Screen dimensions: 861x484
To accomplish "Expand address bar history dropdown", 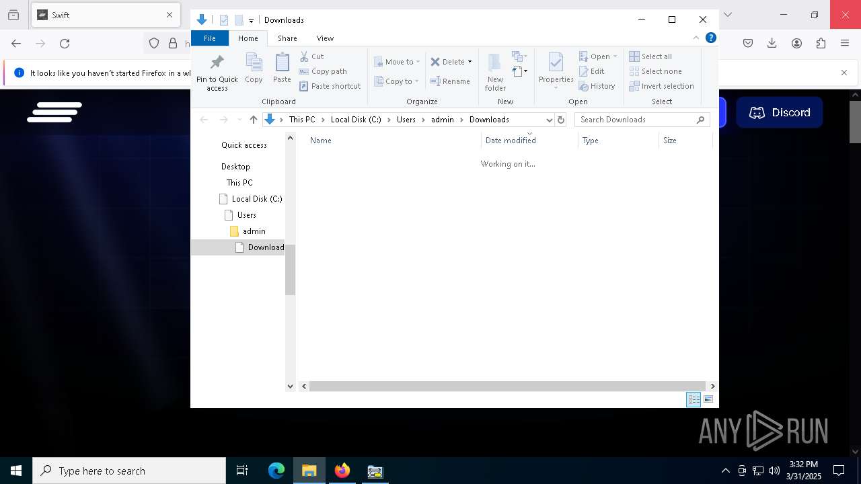I will (x=550, y=120).
